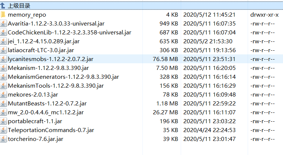The image size is (283, 155).
Task: Click date 2020/5/11 23:01:47 of torcherino
Action: (209, 139)
